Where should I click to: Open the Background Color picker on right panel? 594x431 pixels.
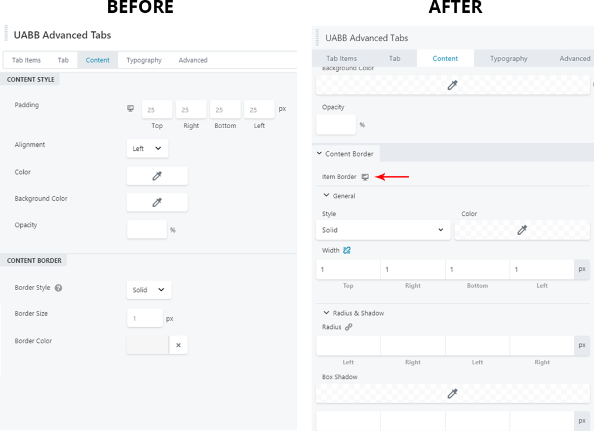pyautogui.click(x=452, y=84)
